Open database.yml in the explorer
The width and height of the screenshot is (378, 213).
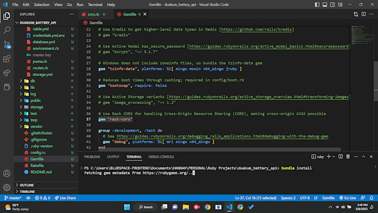pyautogui.click(x=44, y=42)
